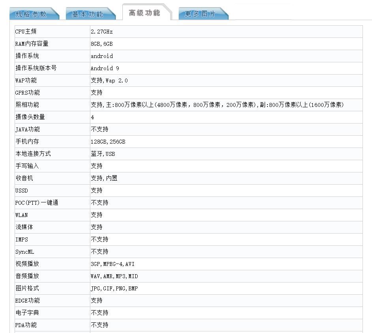
Task: Click the WAV,AMR,MP3,MID value
Action: pyautogui.click(x=114, y=276)
